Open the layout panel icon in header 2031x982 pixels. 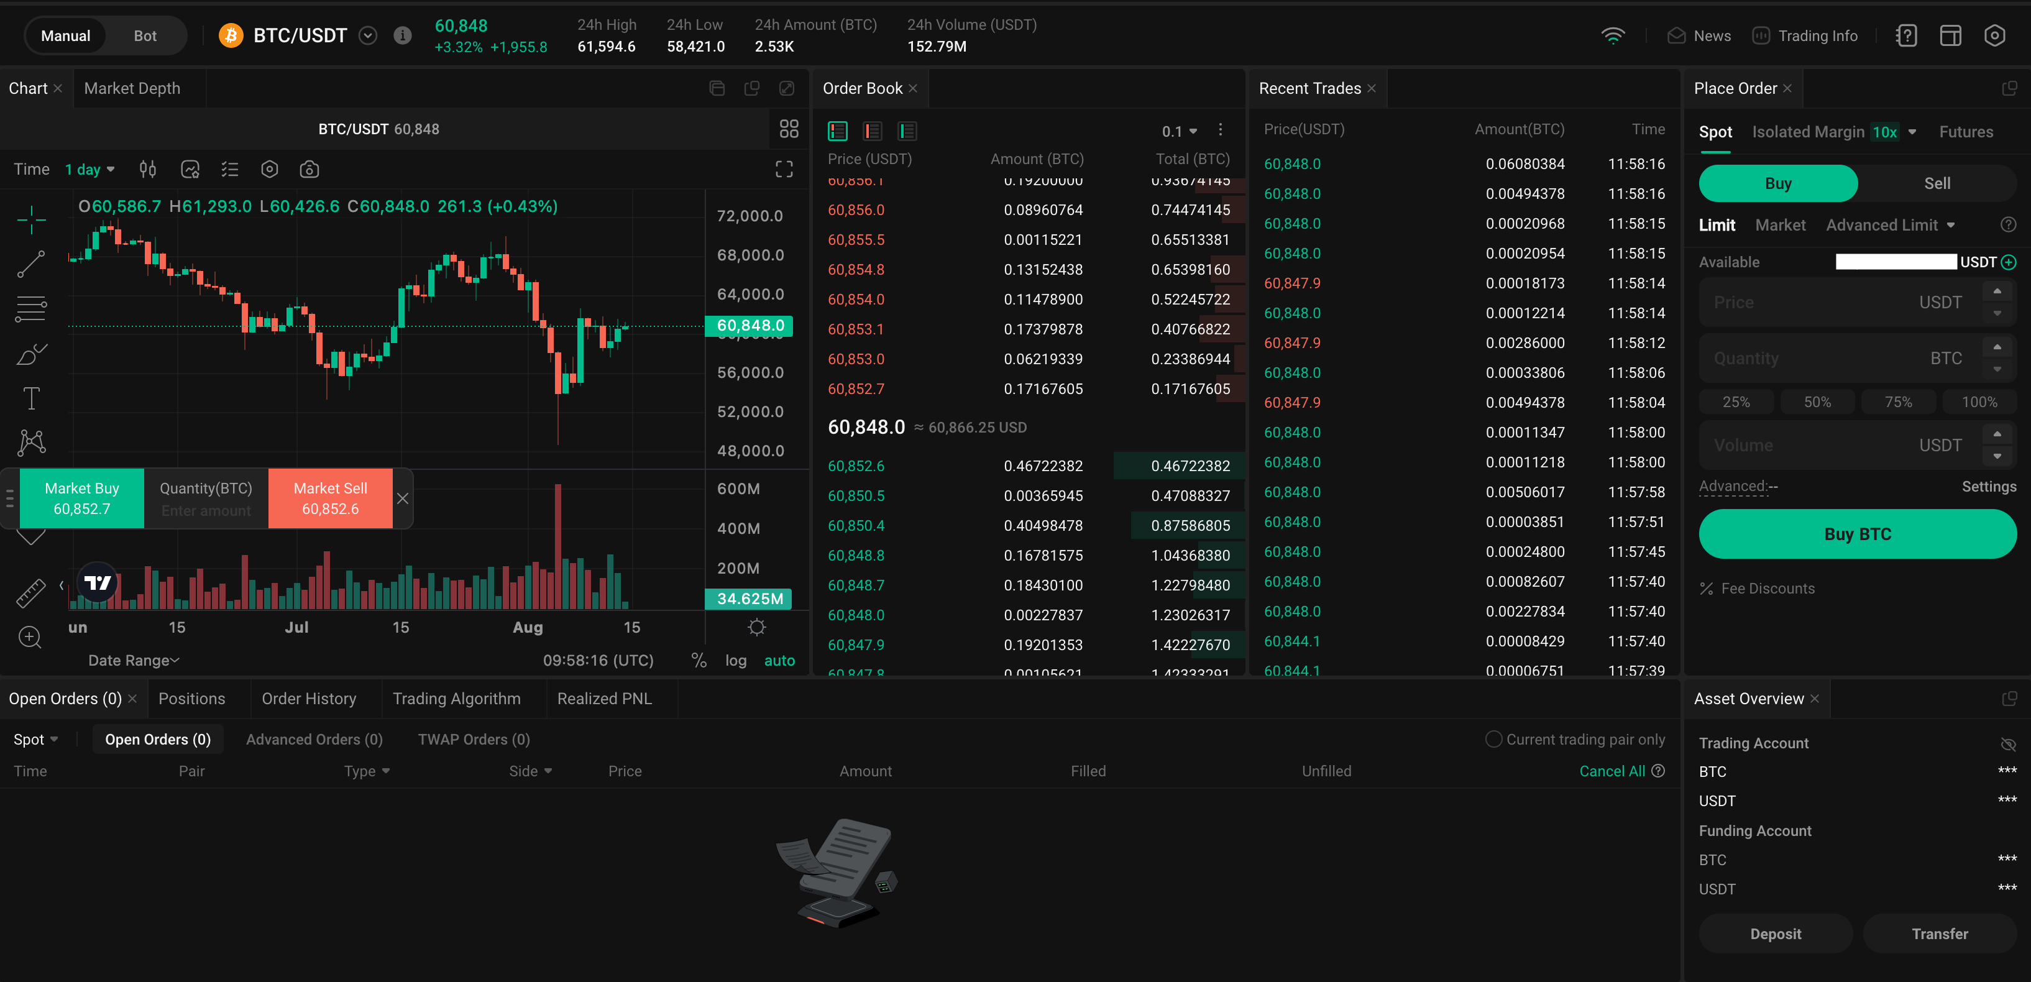coord(1951,35)
